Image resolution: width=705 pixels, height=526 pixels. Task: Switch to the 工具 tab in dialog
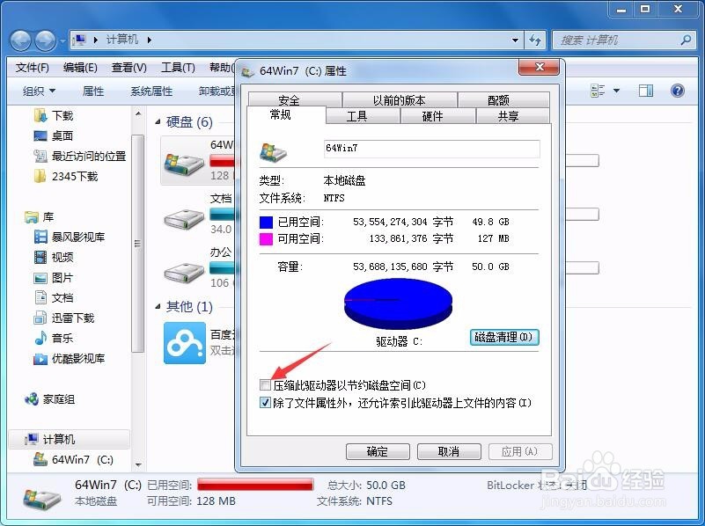click(x=363, y=116)
